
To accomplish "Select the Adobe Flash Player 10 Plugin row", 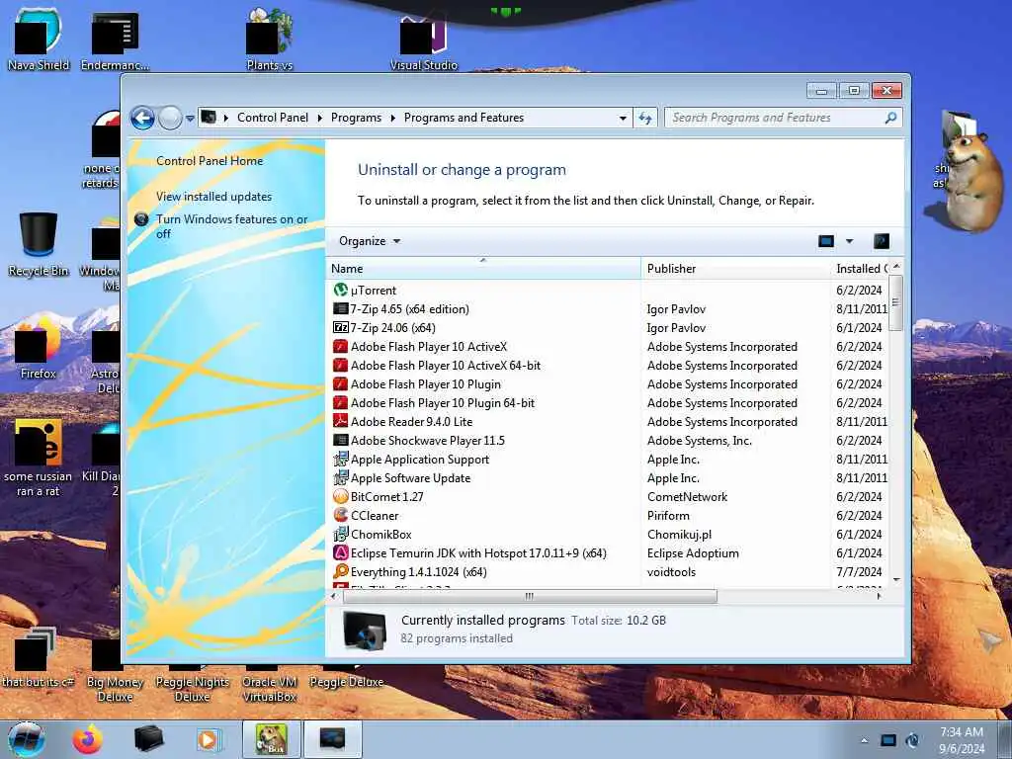I will [x=609, y=384].
